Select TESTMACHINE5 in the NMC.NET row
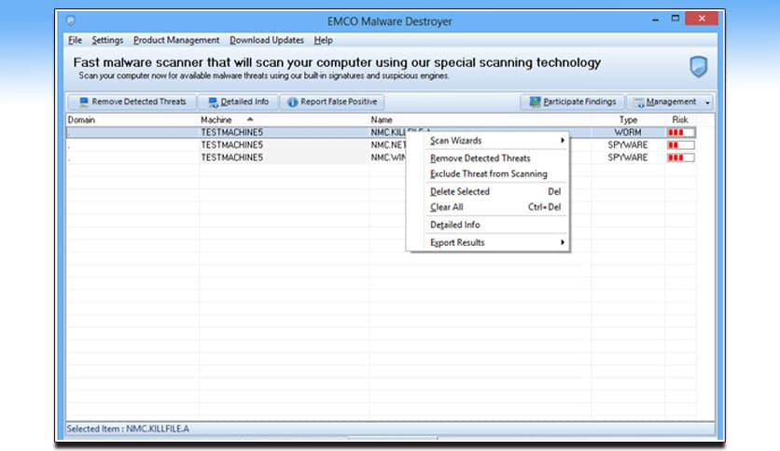The height and width of the screenshot is (451, 780). [231, 145]
